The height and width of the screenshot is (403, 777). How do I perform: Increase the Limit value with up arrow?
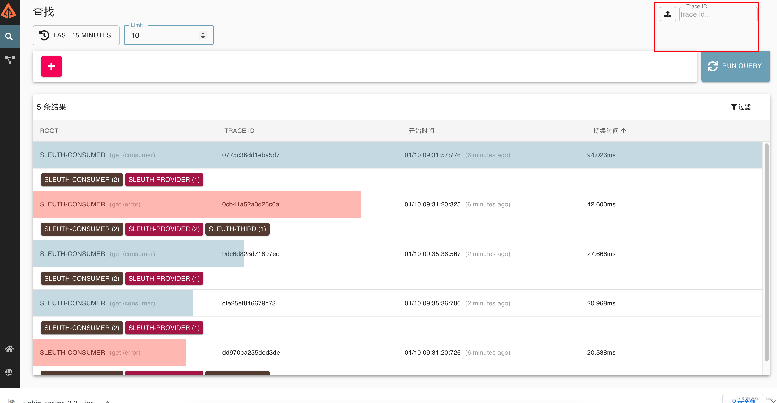click(203, 33)
